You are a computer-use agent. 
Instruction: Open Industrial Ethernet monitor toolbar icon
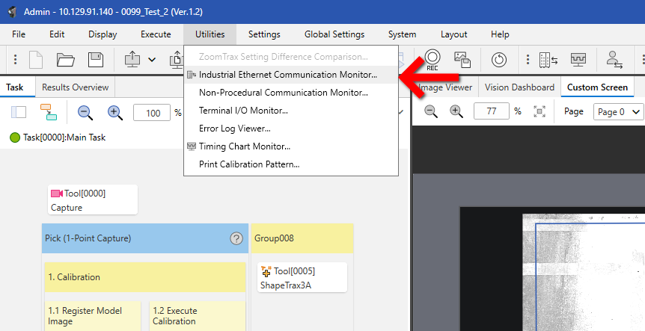point(548,60)
